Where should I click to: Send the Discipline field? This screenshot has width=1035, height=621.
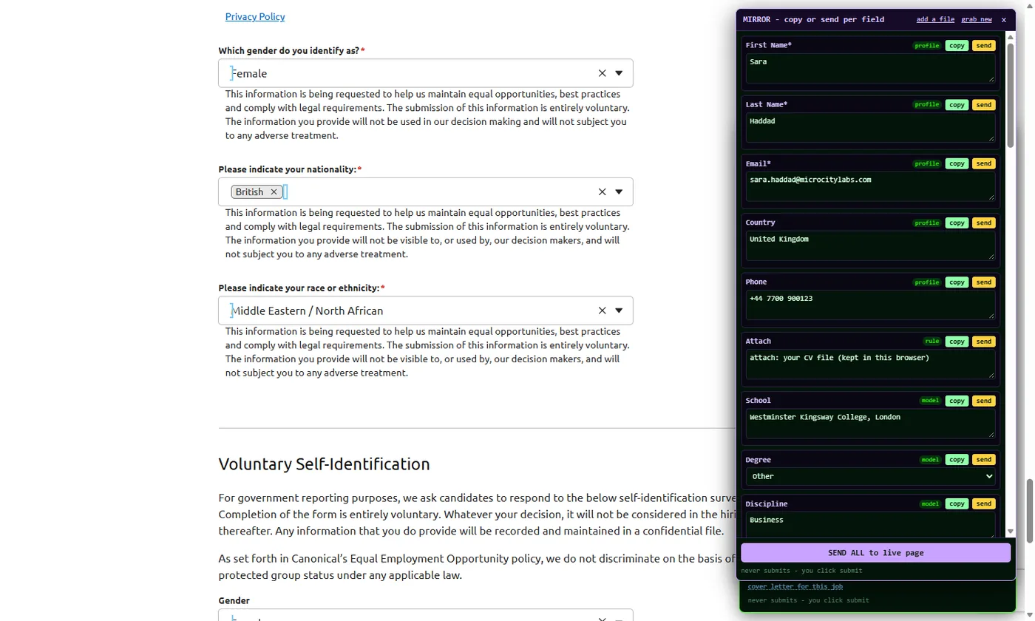point(983,504)
